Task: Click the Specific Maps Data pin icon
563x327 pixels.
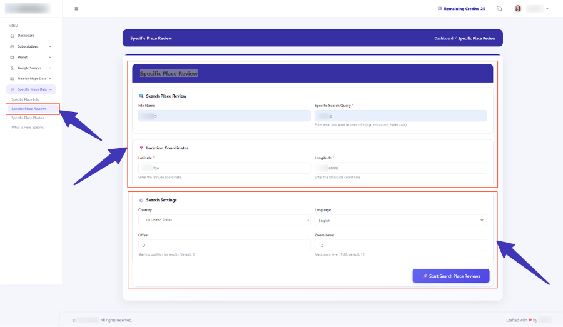Action: [13, 89]
